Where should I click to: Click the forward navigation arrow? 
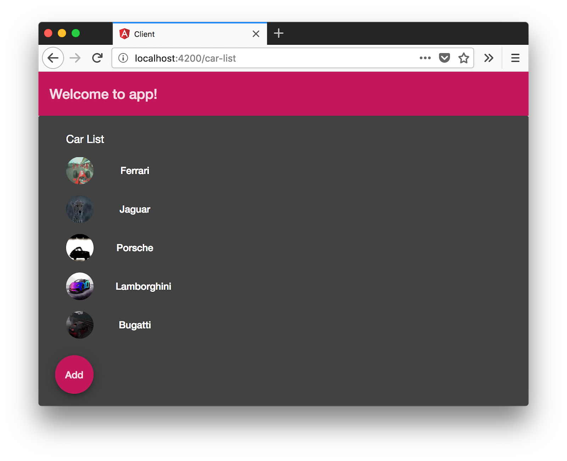(x=75, y=58)
